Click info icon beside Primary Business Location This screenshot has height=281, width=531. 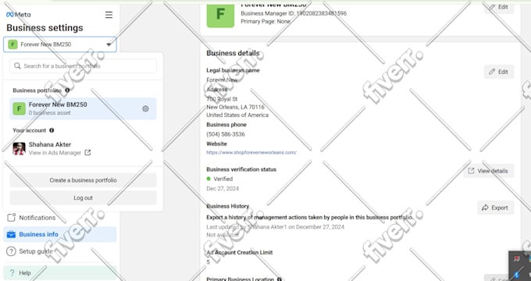[x=280, y=279]
